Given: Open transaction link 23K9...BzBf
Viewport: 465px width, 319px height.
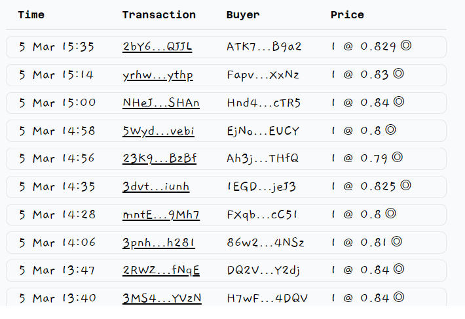Looking at the screenshot, I should click(x=160, y=159).
